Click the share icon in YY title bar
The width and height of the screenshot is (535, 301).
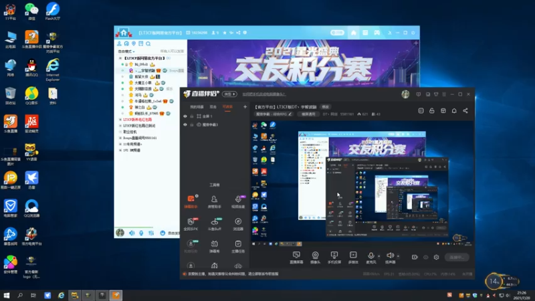coord(238,33)
